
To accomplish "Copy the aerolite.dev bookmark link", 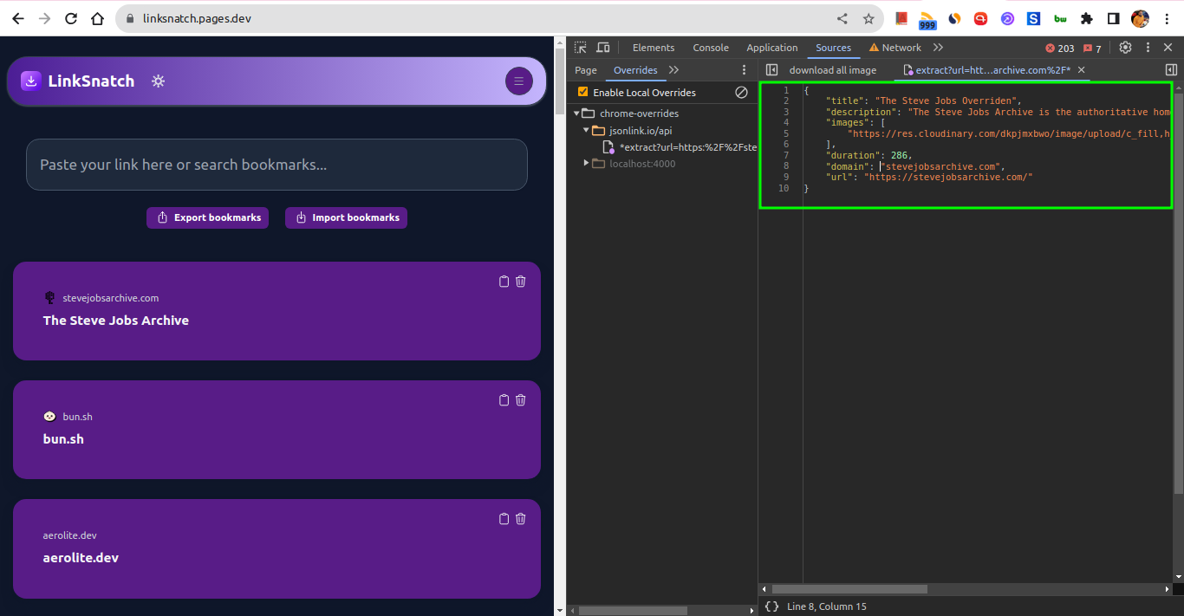I will tap(504, 518).
